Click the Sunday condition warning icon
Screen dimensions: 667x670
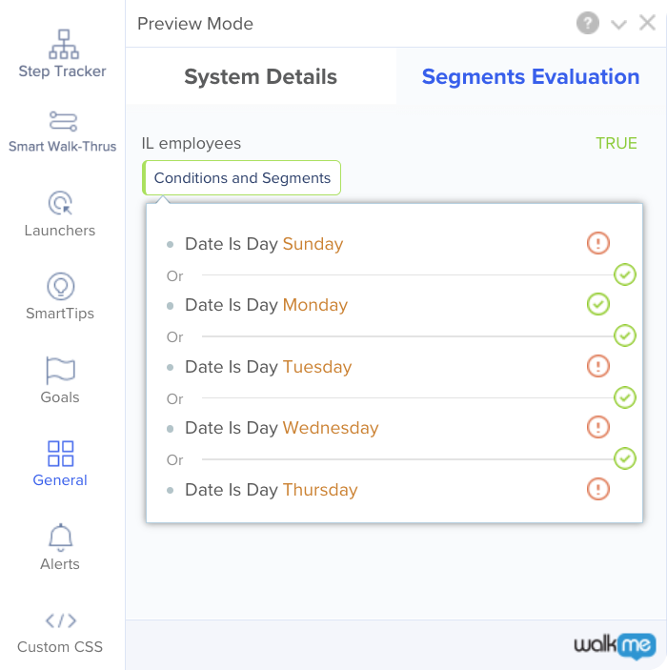tap(597, 243)
